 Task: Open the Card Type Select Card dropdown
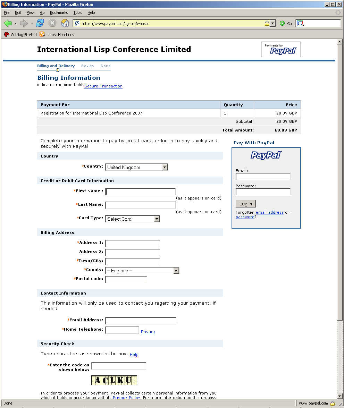click(132, 219)
